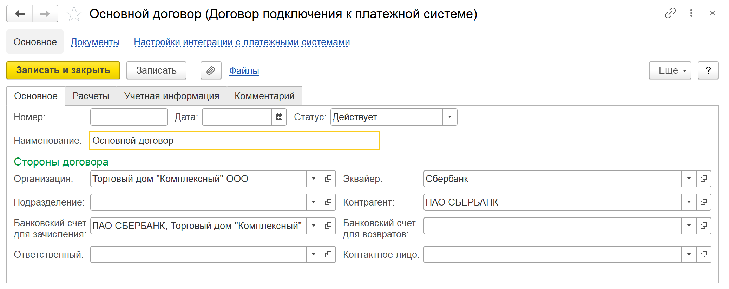
Task: Click into the Номер input field
Action: 129,117
